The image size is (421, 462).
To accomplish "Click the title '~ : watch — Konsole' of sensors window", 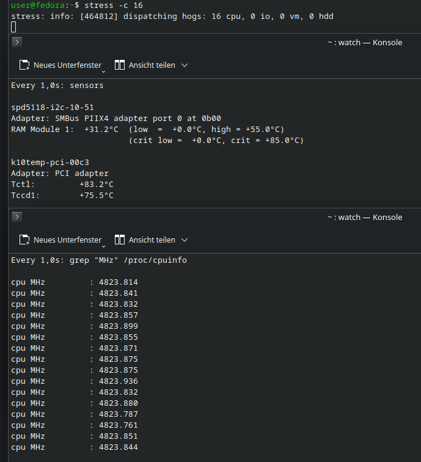I will click(x=365, y=42).
